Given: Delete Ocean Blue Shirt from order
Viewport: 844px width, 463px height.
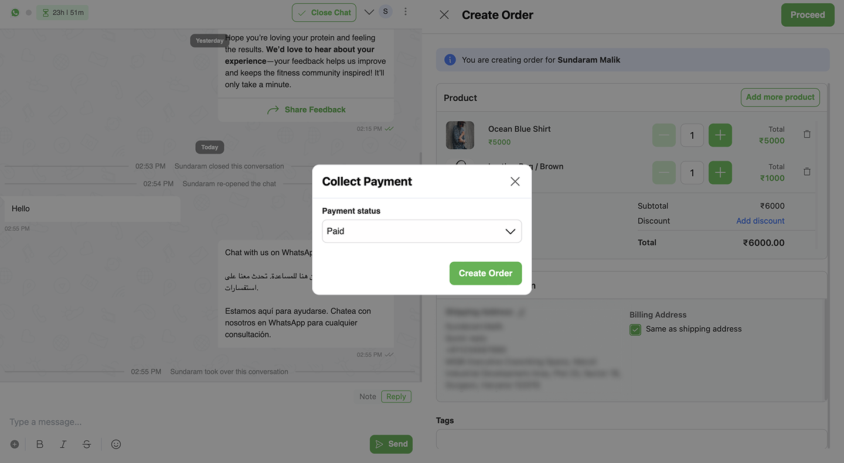Looking at the screenshot, I should 807,135.
